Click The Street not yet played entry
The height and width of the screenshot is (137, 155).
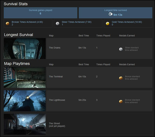57,125
